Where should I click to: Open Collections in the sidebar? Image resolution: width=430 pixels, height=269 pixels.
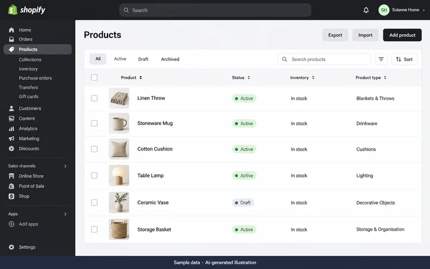click(30, 60)
